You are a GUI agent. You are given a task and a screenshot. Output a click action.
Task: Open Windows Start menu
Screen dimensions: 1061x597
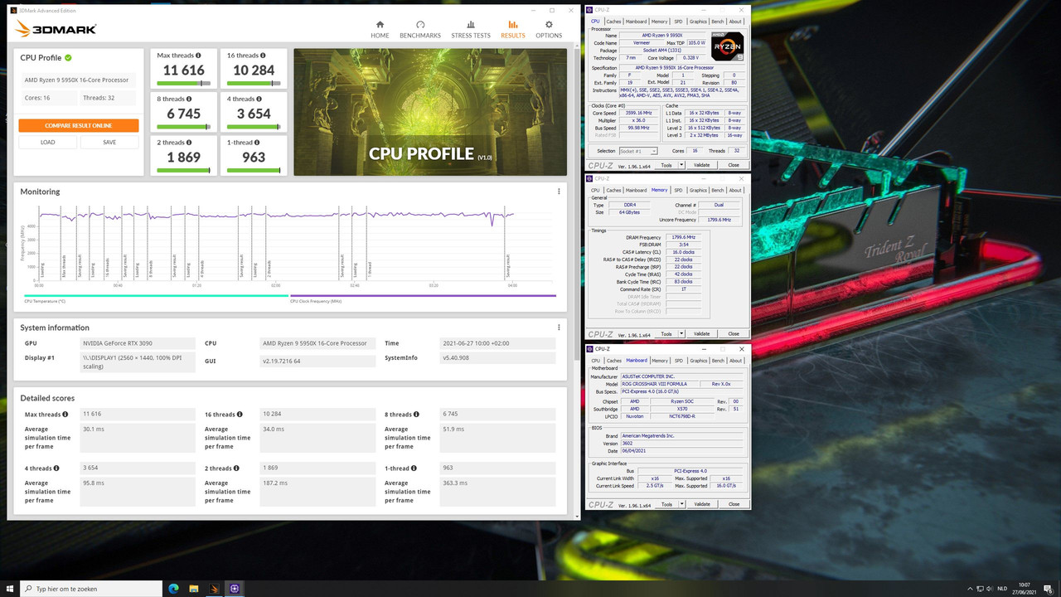point(10,589)
